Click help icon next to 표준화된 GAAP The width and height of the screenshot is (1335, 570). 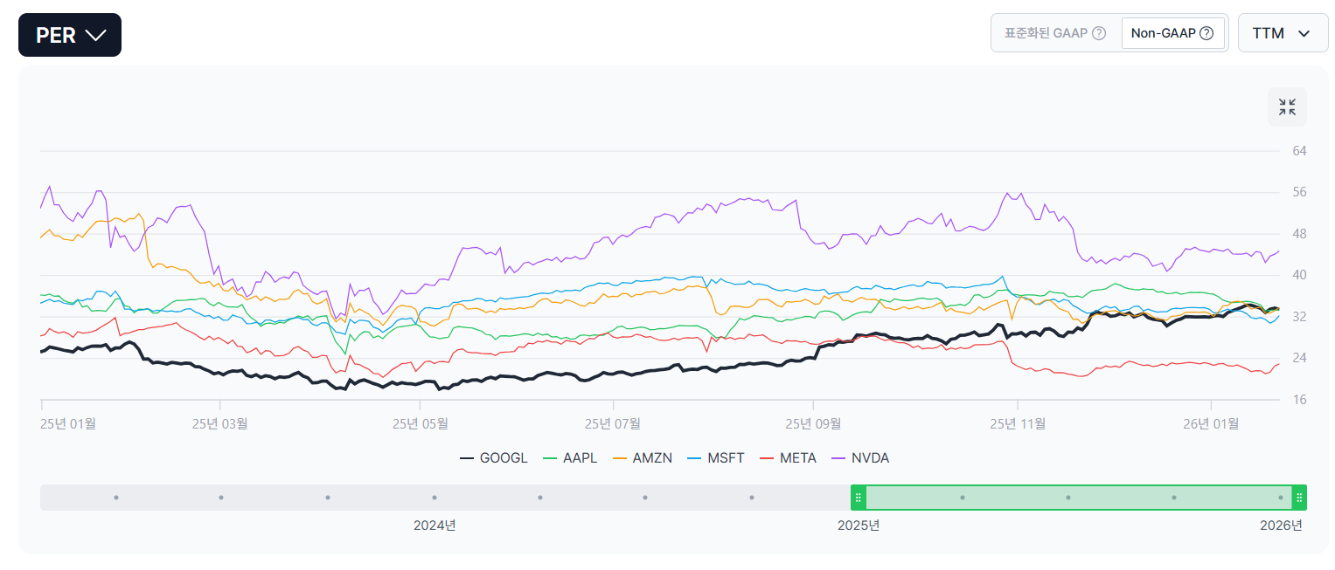[x=1099, y=33]
